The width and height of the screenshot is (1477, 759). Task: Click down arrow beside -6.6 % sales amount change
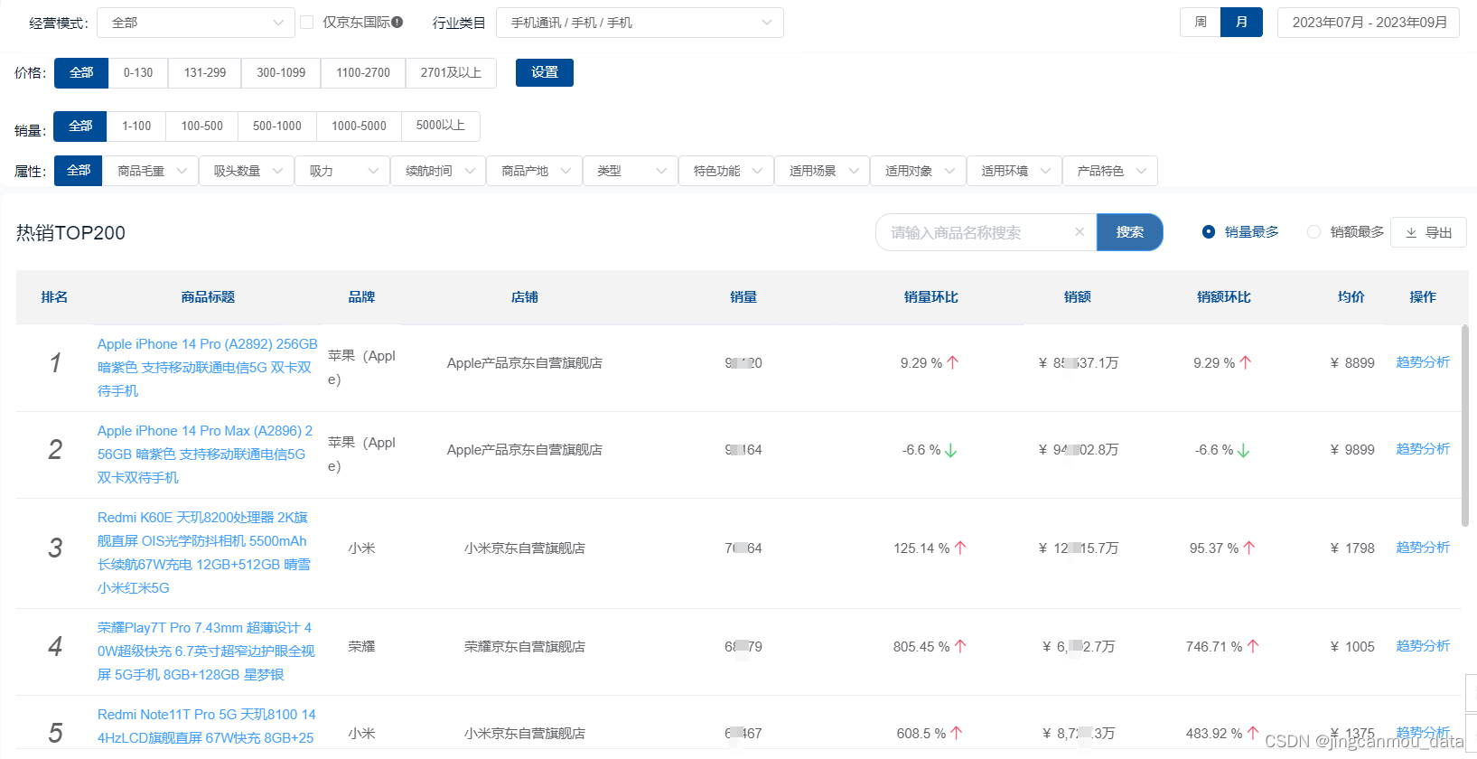(1244, 450)
